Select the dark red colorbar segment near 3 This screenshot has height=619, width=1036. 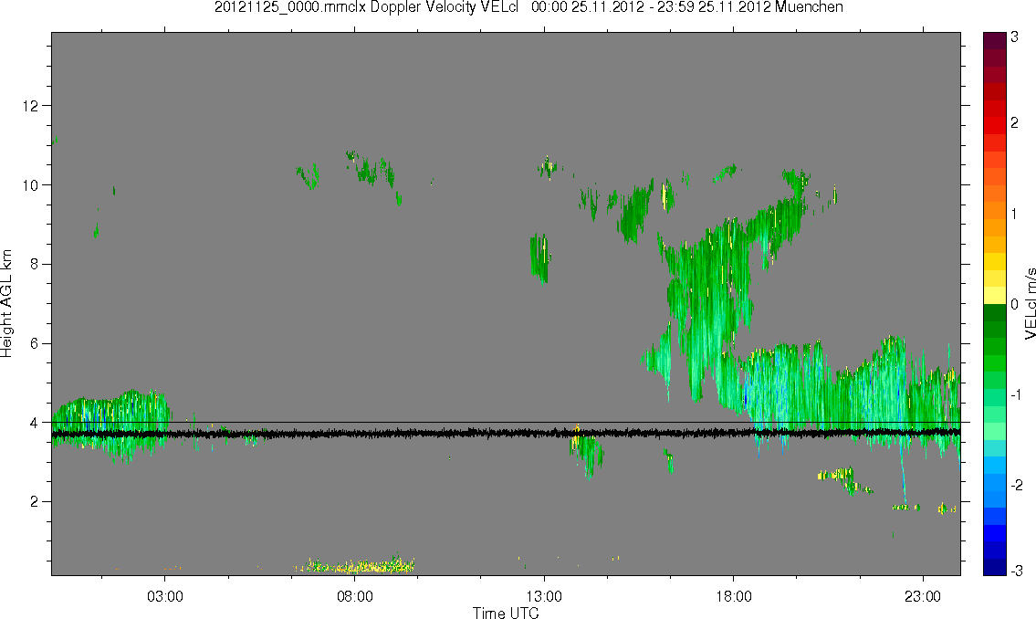click(994, 40)
